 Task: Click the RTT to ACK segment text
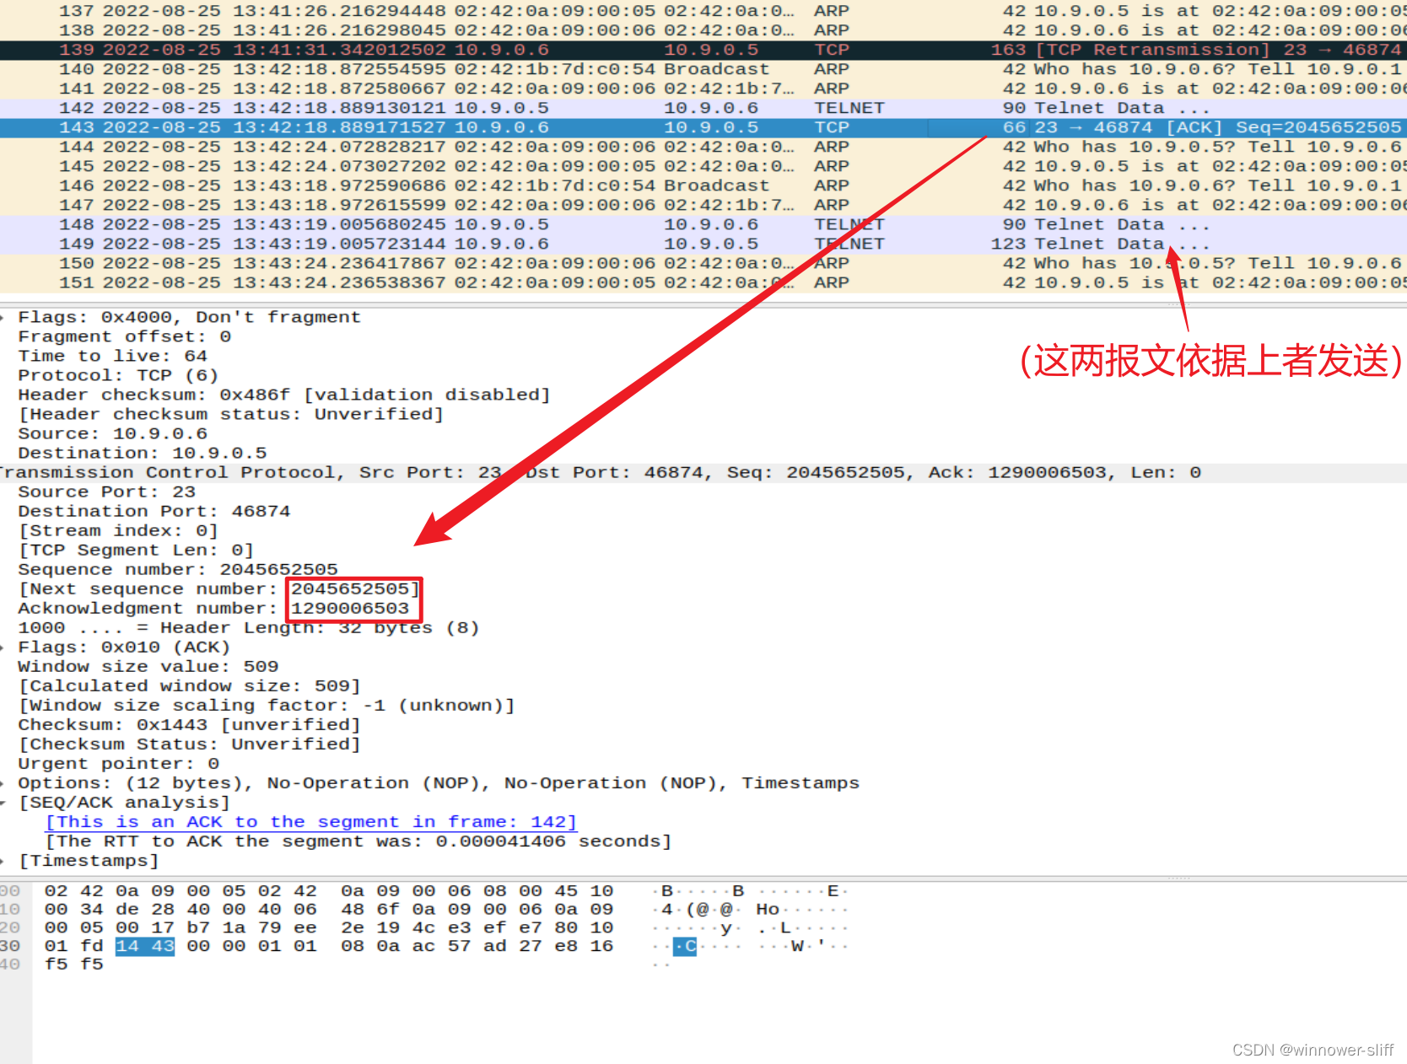pos(358,841)
